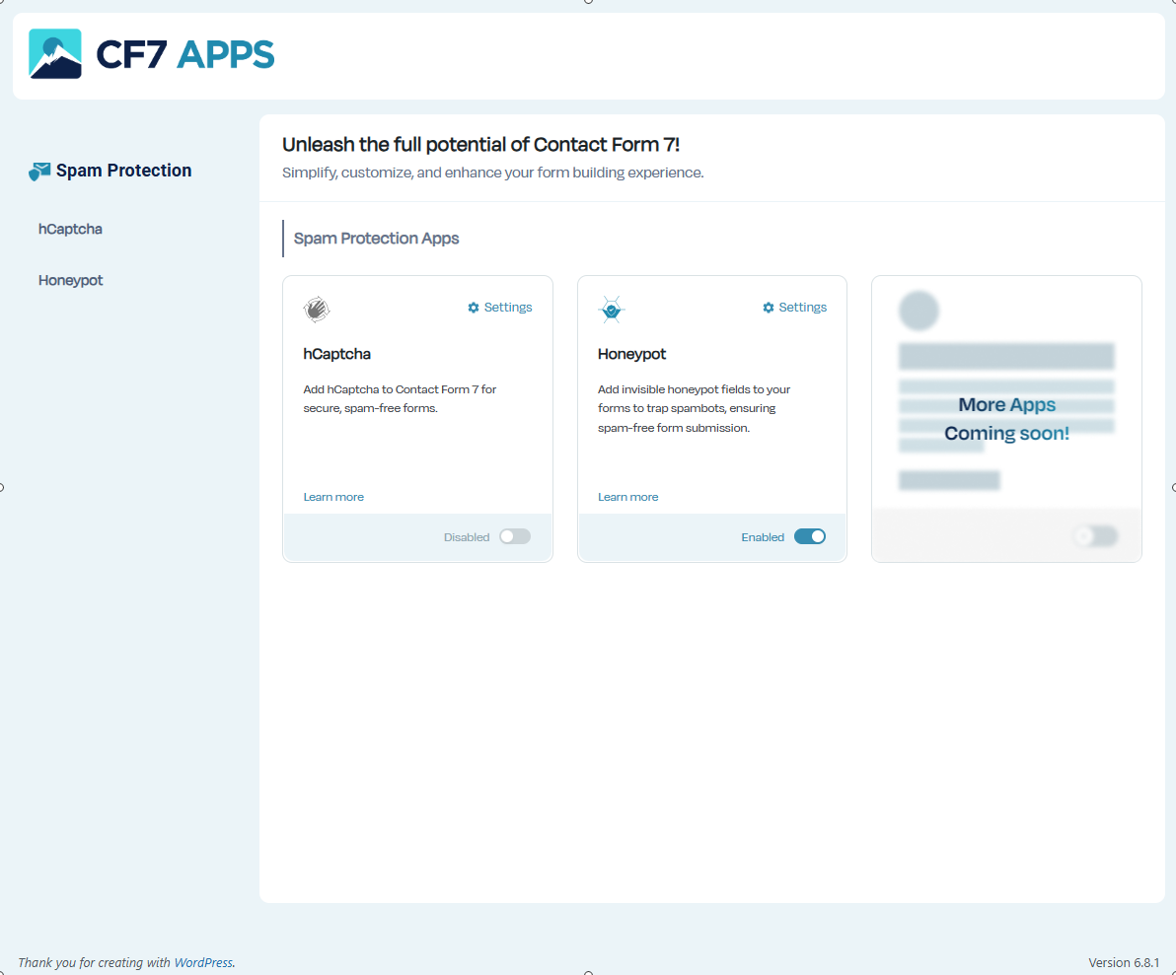Disable the Honeypot toggle switch
This screenshot has width=1176, height=975.
(809, 536)
